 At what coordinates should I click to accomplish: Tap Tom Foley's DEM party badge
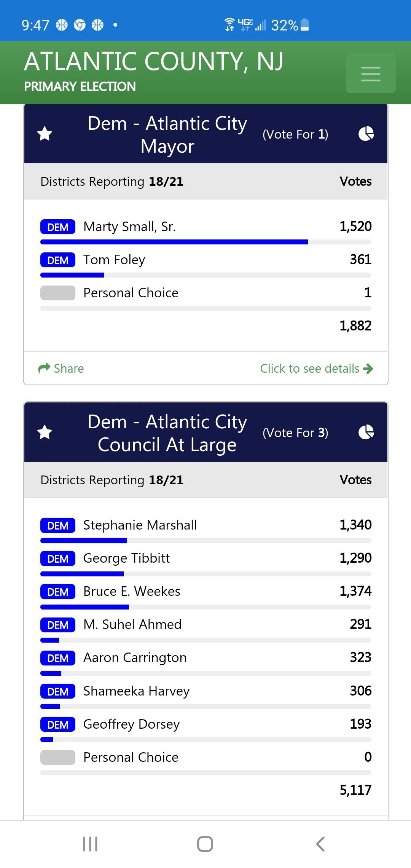tap(58, 260)
